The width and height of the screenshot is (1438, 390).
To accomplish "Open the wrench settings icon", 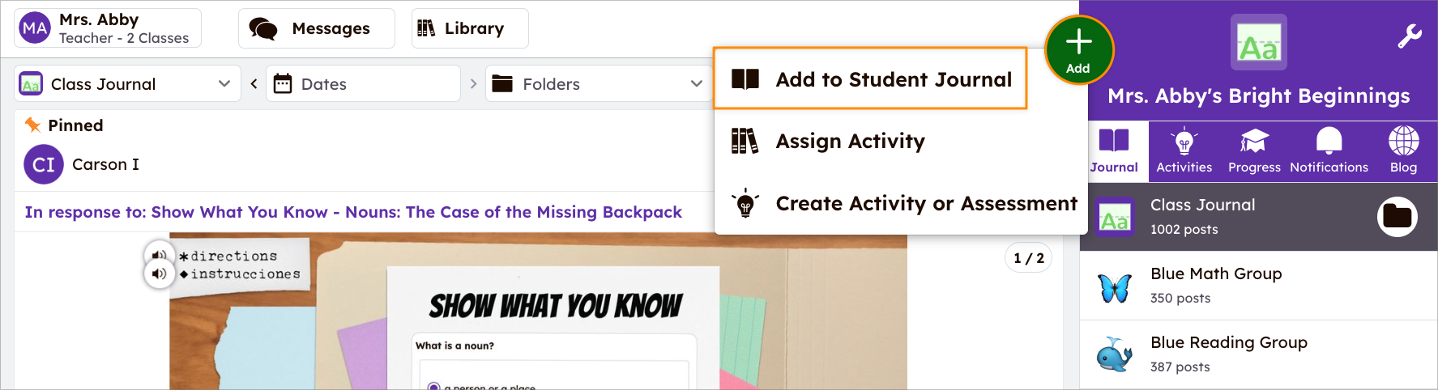I will pyautogui.click(x=1409, y=36).
